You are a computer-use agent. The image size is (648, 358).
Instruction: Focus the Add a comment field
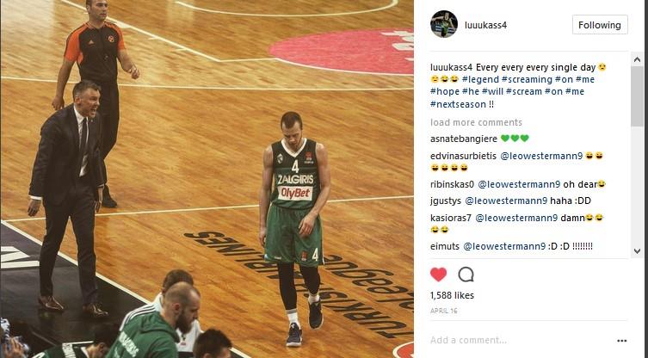click(521, 340)
